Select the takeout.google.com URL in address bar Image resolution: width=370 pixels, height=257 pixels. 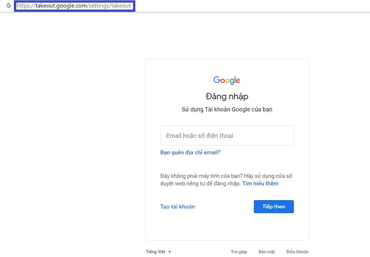coord(74,6)
